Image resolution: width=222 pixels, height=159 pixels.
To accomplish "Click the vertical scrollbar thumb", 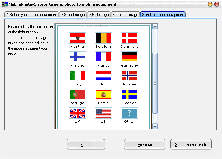I will (155, 83).
